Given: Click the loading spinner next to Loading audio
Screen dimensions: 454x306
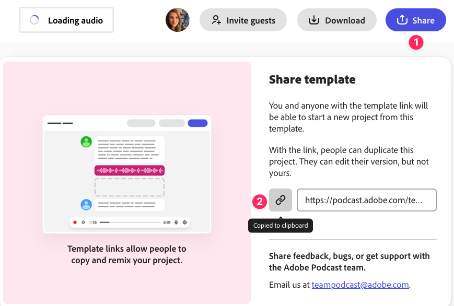Looking at the screenshot, I should (x=33, y=19).
